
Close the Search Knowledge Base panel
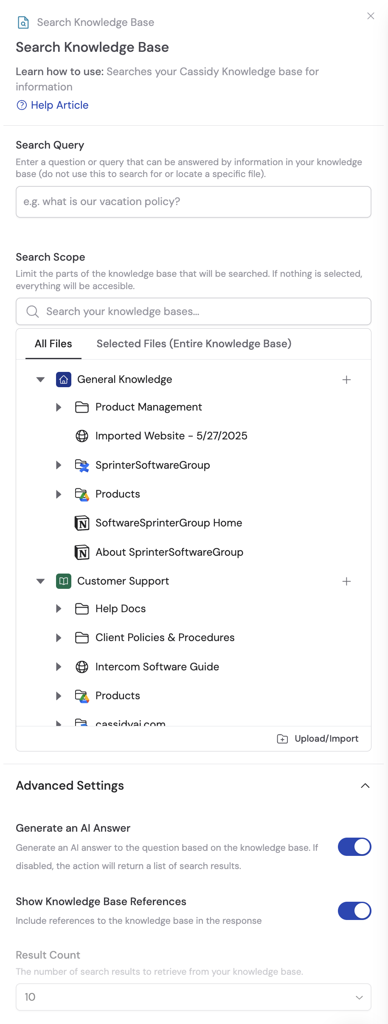(371, 16)
